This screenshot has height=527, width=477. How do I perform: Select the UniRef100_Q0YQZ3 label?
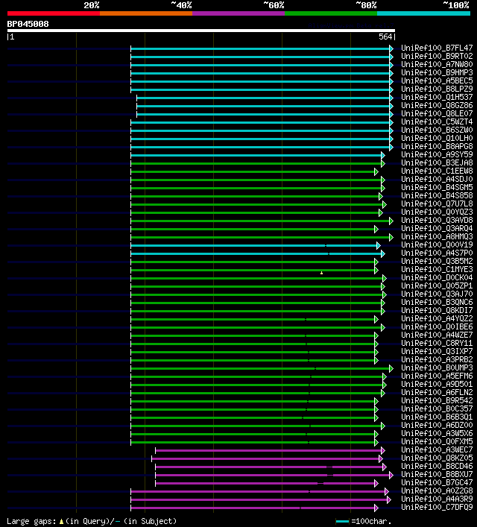(437, 212)
